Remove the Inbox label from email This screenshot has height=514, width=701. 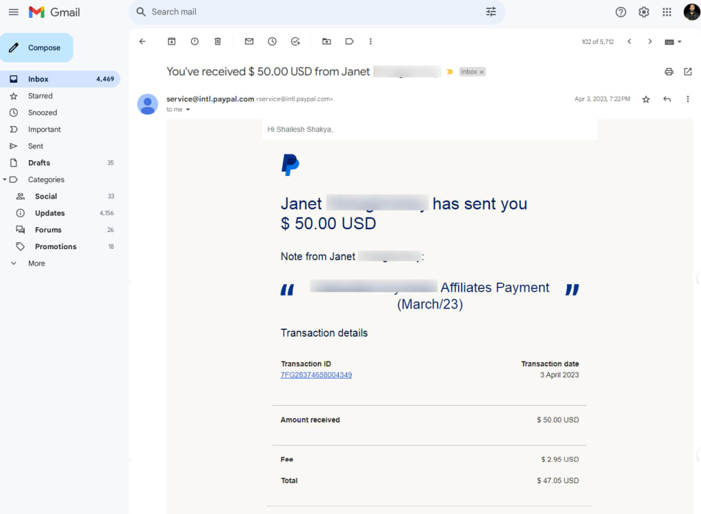pos(481,72)
